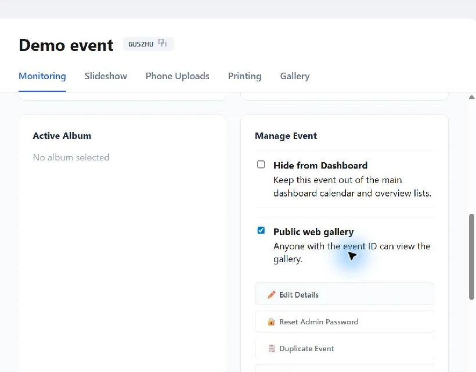Viewport: 476px width, 372px height.
Task: Click the Edit Details button
Action: 344,294
